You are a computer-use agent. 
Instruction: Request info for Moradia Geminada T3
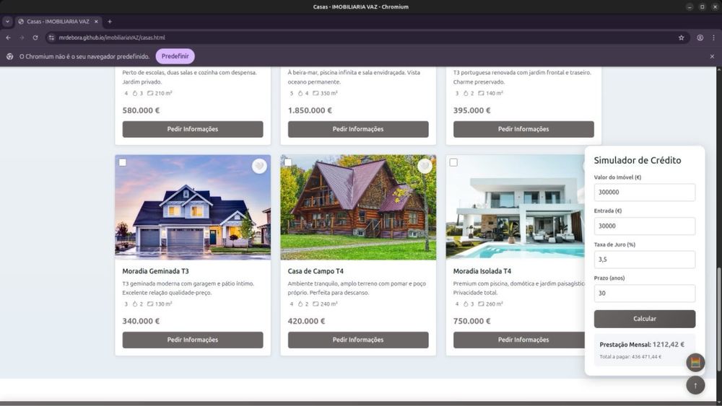tap(193, 340)
